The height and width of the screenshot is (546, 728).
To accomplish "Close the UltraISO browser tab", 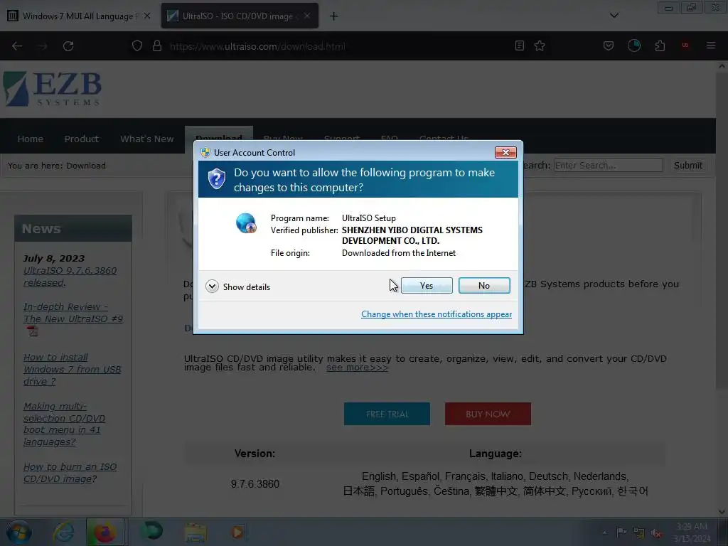I will tap(307, 16).
